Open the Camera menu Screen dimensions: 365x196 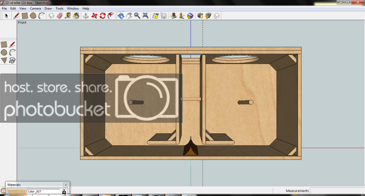click(35, 8)
